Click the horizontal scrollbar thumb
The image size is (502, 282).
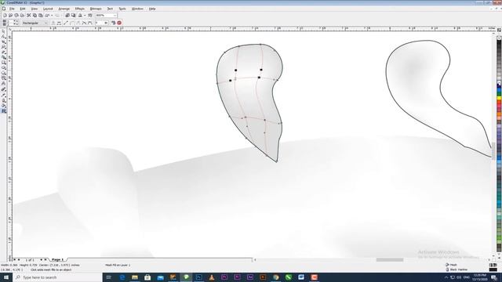coord(390,259)
